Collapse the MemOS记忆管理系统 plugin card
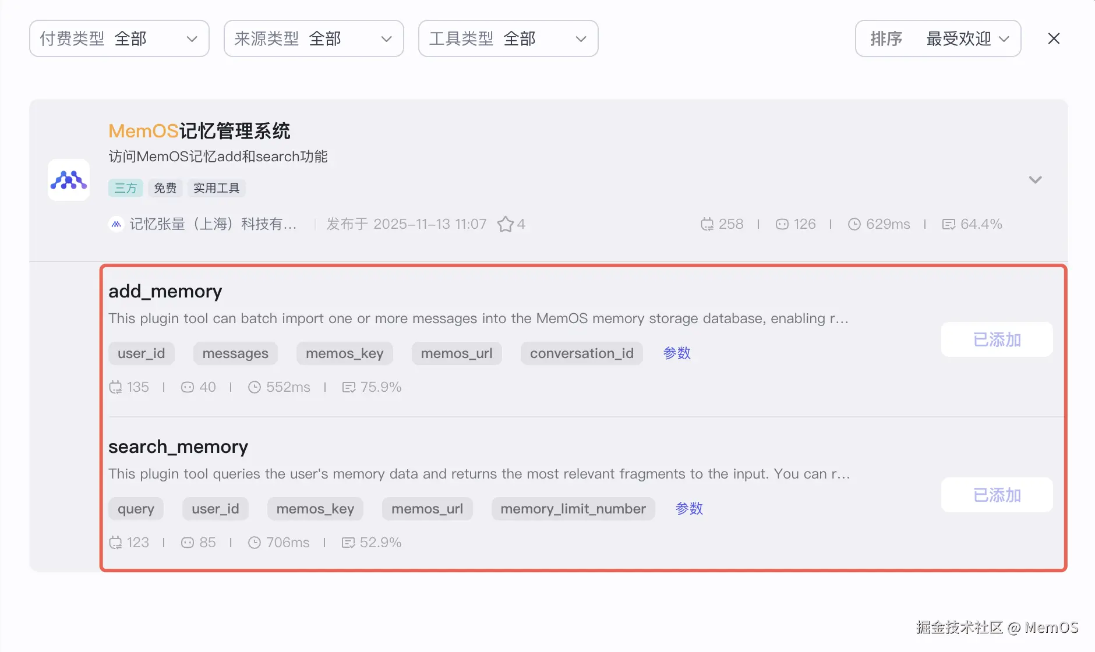This screenshot has width=1095, height=652. [x=1035, y=180]
